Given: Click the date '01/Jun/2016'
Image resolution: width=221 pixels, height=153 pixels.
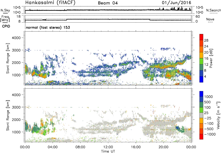Looking at the screenshot, I should [177, 2].
